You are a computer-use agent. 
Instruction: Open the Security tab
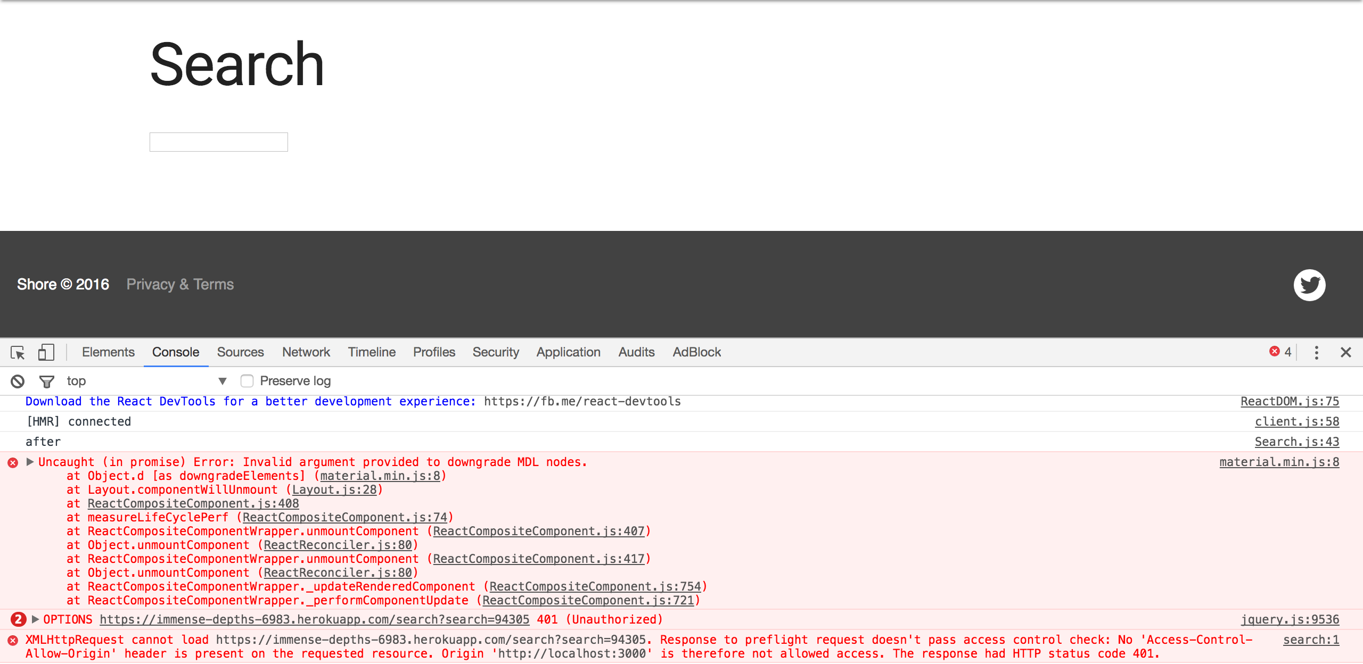coord(496,352)
